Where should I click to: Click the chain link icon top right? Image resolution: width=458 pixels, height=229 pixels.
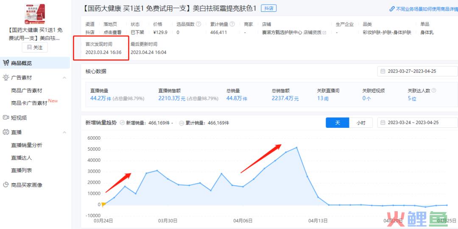click(x=392, y=9)
